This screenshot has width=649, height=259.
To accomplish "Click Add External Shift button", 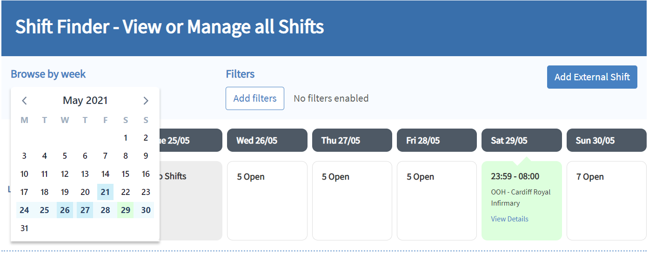I will (592, 77).
